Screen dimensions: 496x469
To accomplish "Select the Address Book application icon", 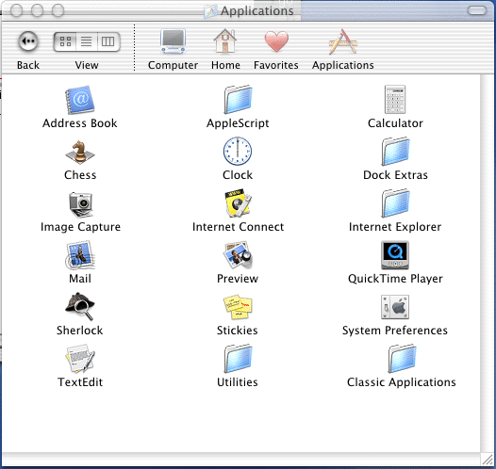I will click(80, 100).
